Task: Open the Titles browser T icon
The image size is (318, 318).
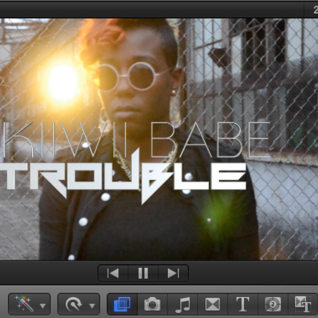Action: 242,304
